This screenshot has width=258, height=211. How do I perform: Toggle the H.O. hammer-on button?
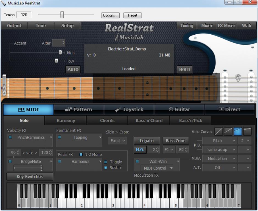[x=140, y=149]
